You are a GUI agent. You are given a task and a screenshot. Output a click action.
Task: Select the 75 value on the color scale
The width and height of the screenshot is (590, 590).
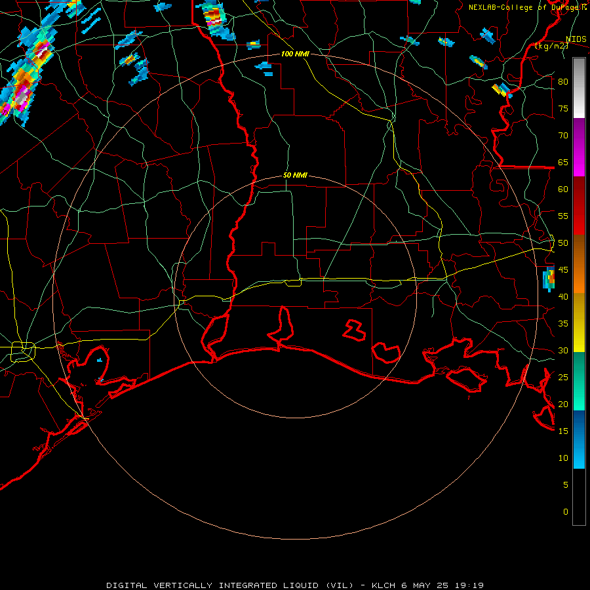563,108
